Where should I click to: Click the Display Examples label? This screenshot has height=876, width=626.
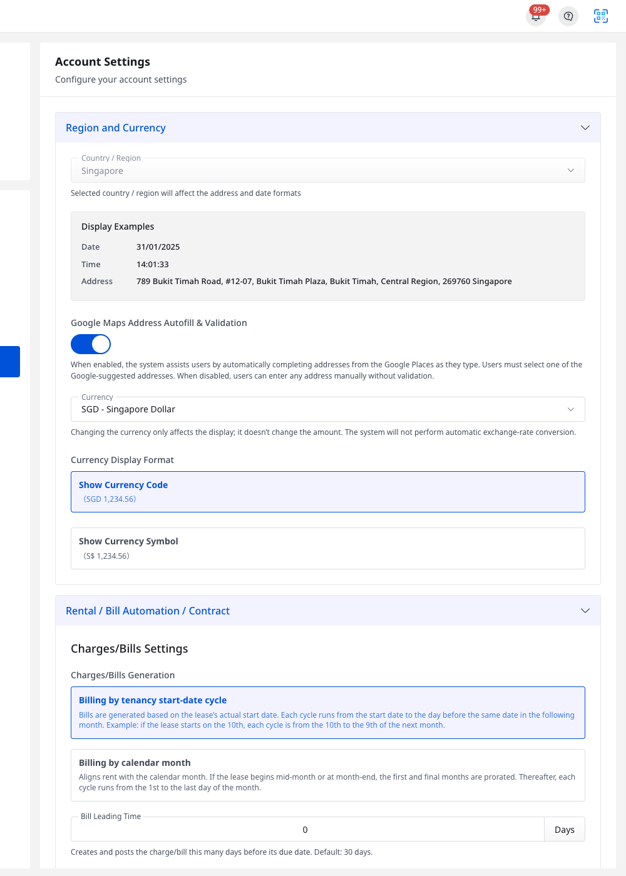coord(118,227)
